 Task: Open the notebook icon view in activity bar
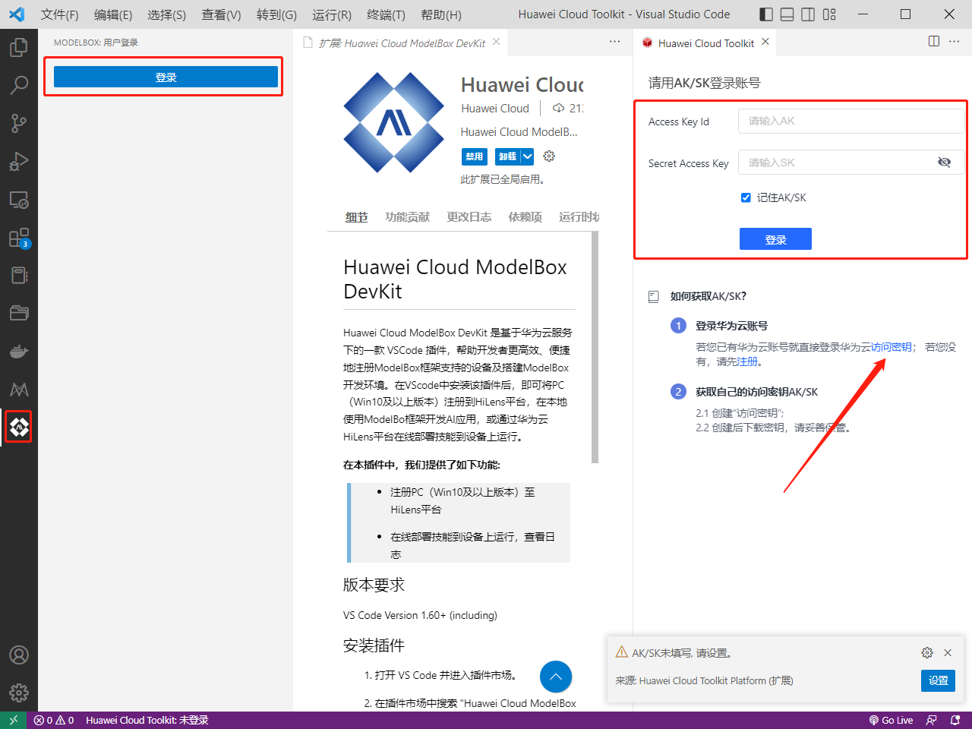[19, 275]
